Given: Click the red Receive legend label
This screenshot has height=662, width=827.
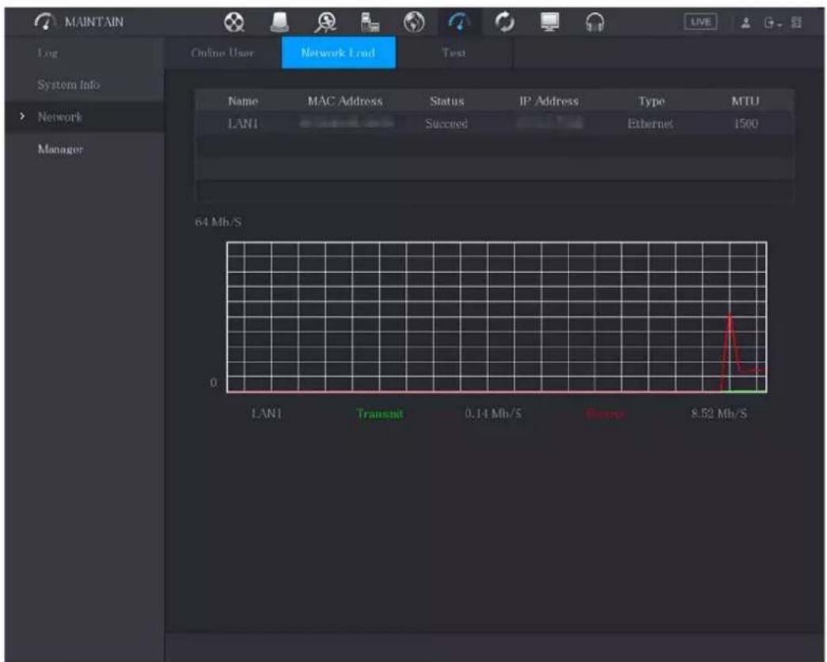Looking at the screenshot, I should 606,414.
